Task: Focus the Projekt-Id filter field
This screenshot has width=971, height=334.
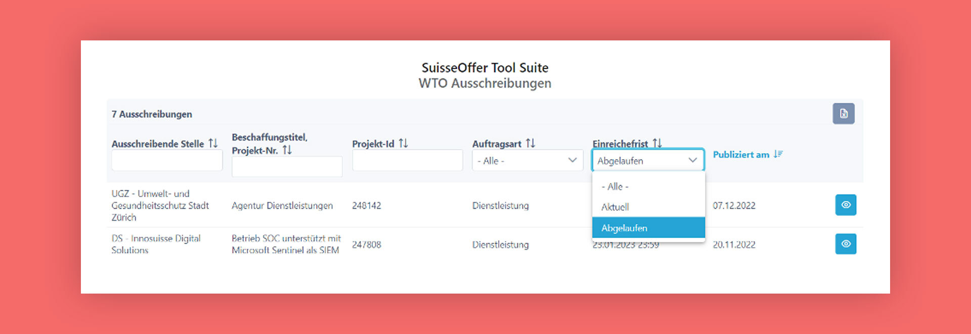Action: [407, 160]
